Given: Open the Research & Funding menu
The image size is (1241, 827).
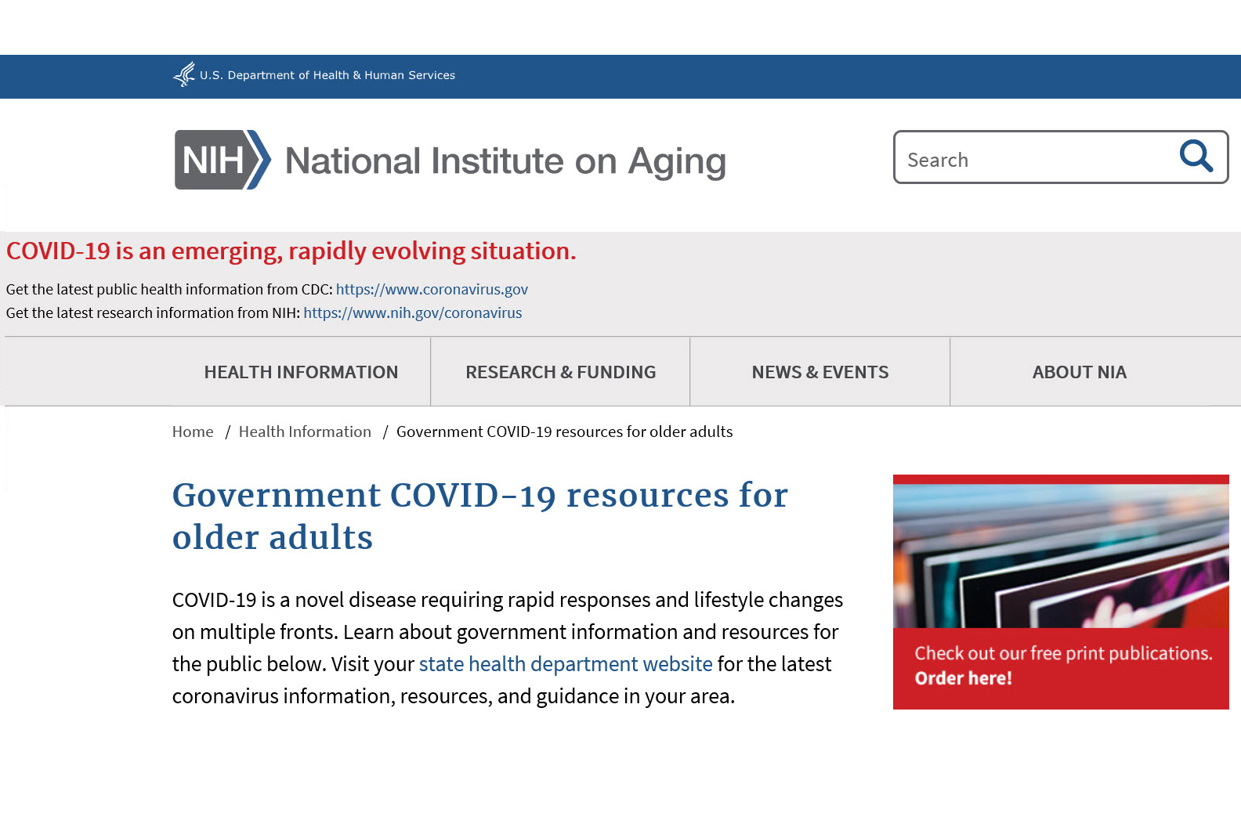Looking at the screenshot, I should (561, 372).
